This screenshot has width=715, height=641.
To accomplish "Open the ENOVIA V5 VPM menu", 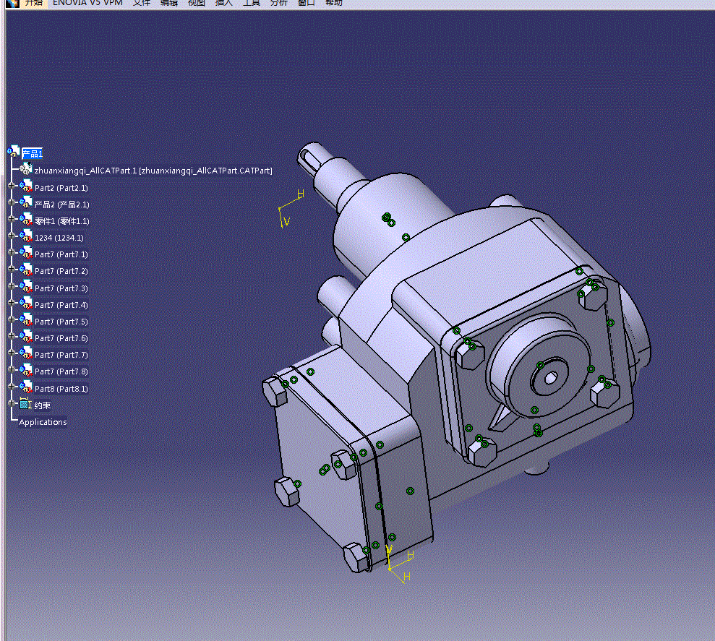I will click(87, 3).
